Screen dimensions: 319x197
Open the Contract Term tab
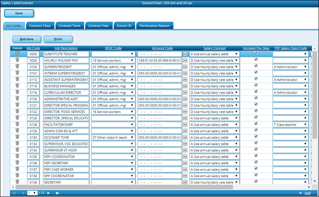tap(69, 25)
